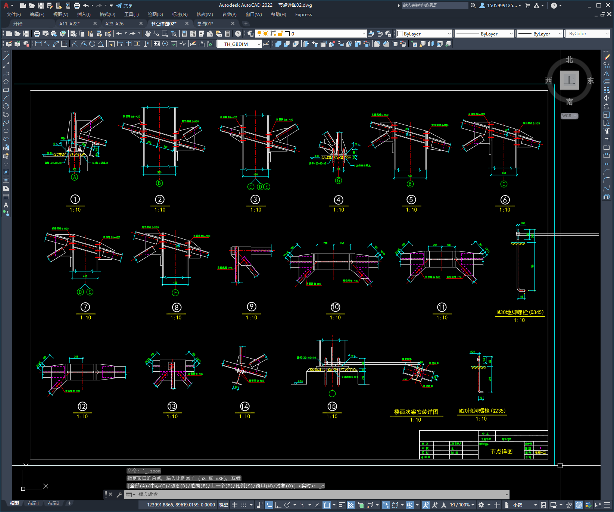
Task: Open the QuickCalc calculator icon
Action: [227, 34]
